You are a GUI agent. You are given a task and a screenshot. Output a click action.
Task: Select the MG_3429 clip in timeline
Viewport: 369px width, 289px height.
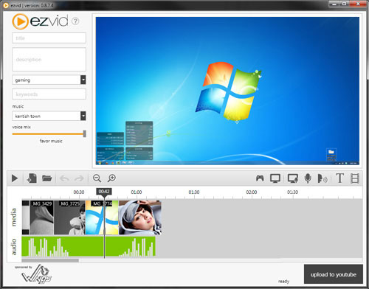click(x=41, y=217)
